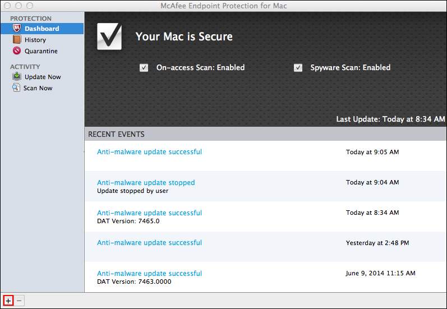
Task: Click the 'Update stopped by user' text
Action: (x=132, y=191)
